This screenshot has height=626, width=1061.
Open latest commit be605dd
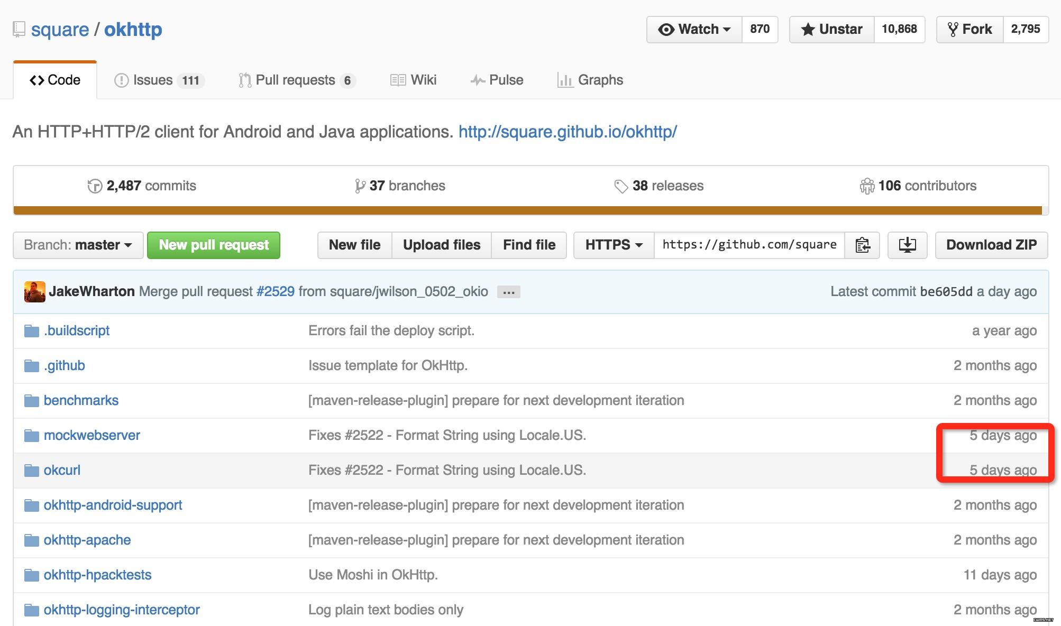(946, 292)
